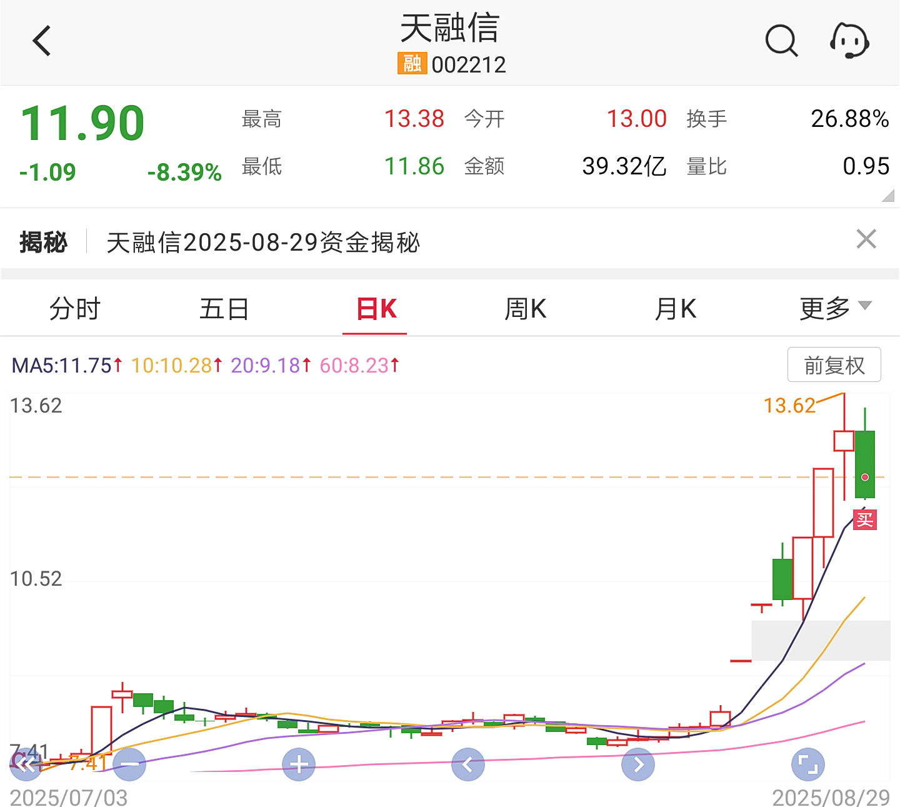Tap the start date 2025/07/03
This screenshot has width=900, height=807.
(69, 798)
